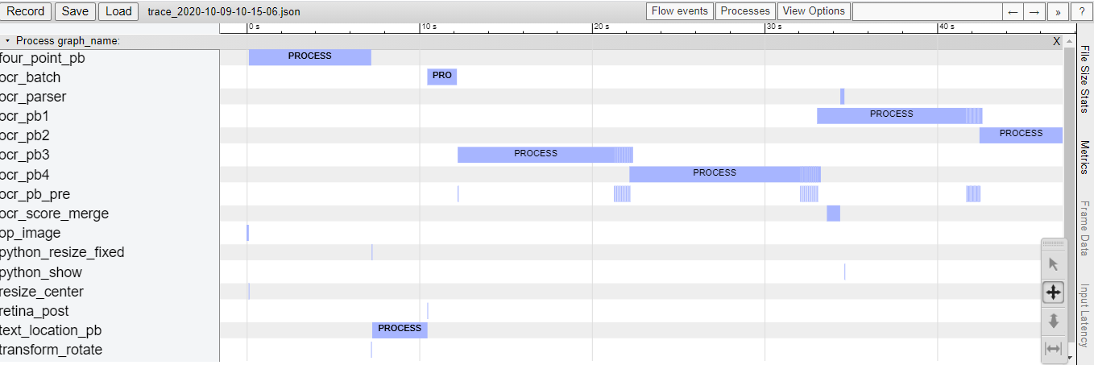Image resolution: width=1094 pixels, height=365 pixels.
Task: Close the process graph_name section
Action: point(1056,41)
